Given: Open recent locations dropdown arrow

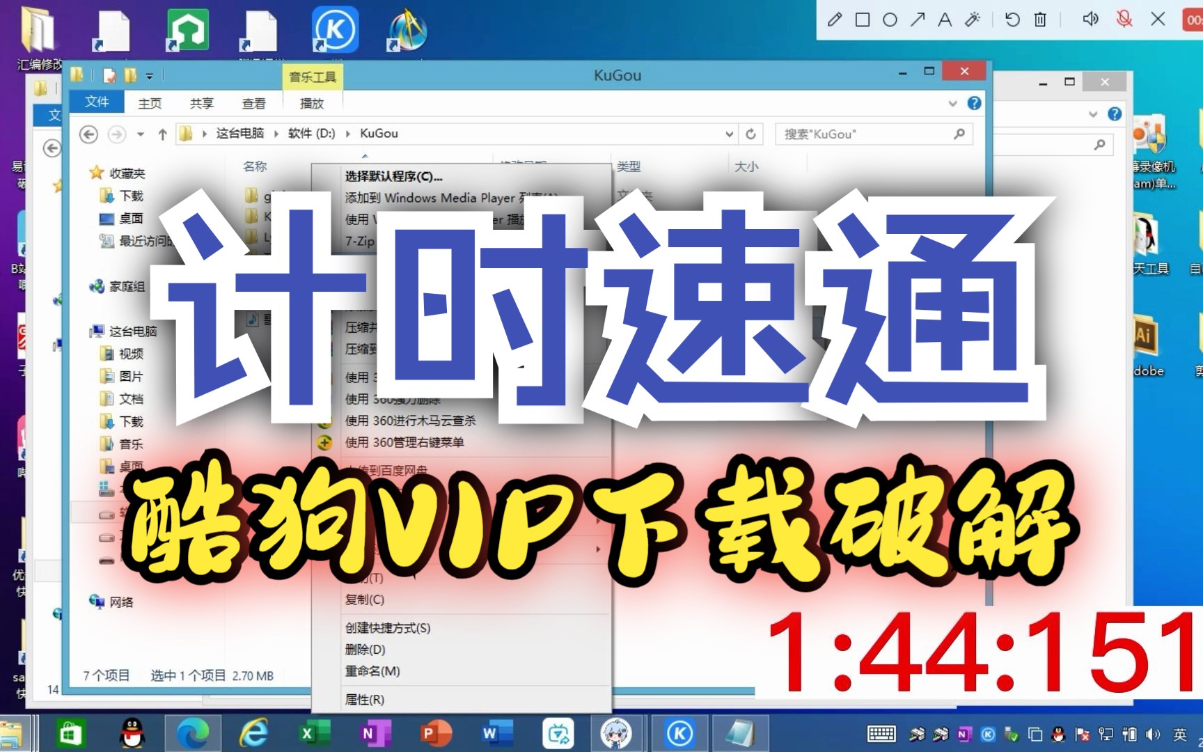Looking at the screenshot, I should pos(140,134).
